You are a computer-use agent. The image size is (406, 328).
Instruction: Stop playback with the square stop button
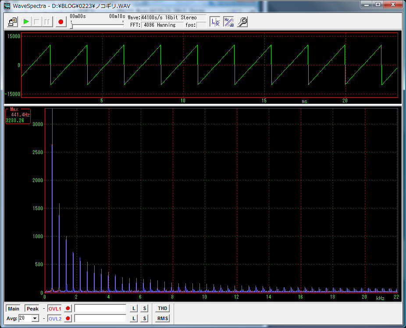[x=36, y=22]
